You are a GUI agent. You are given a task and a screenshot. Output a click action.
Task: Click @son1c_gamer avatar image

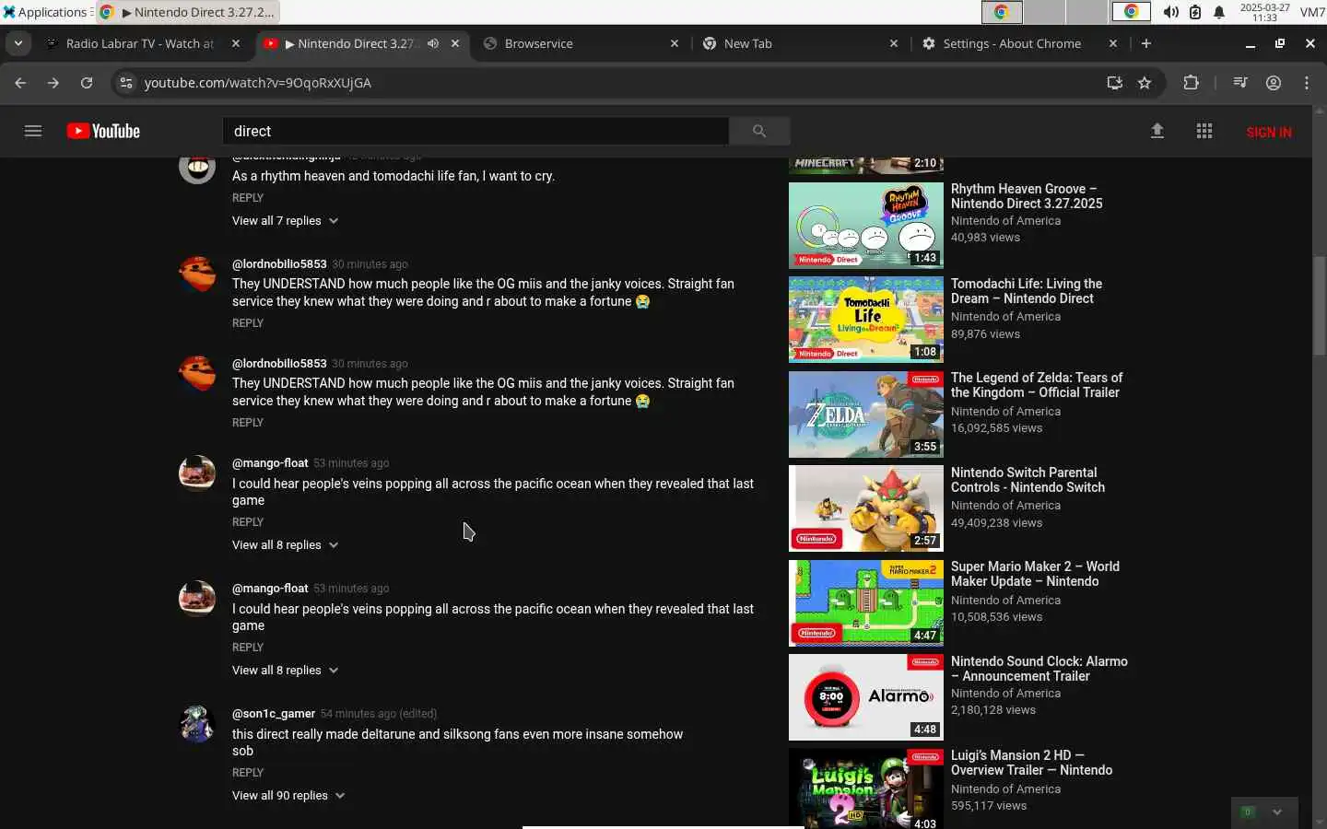click(x=196, y=724)
